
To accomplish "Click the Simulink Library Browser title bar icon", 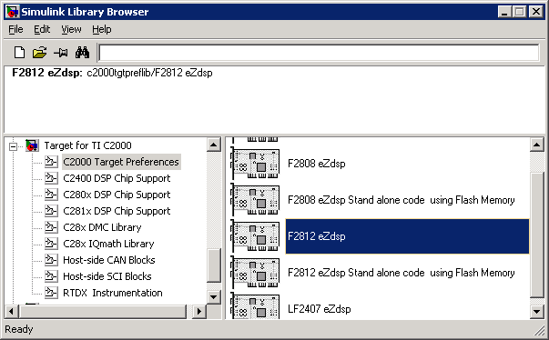I will pos(13,12).
